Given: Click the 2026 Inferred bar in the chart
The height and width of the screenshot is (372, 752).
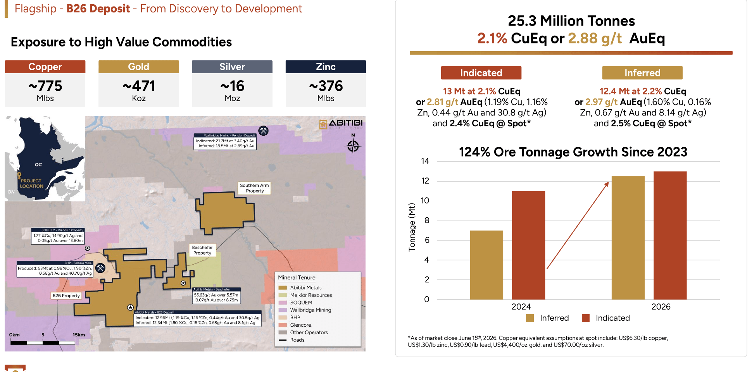Looking at the screenshot, I should [x=628, y=238].
